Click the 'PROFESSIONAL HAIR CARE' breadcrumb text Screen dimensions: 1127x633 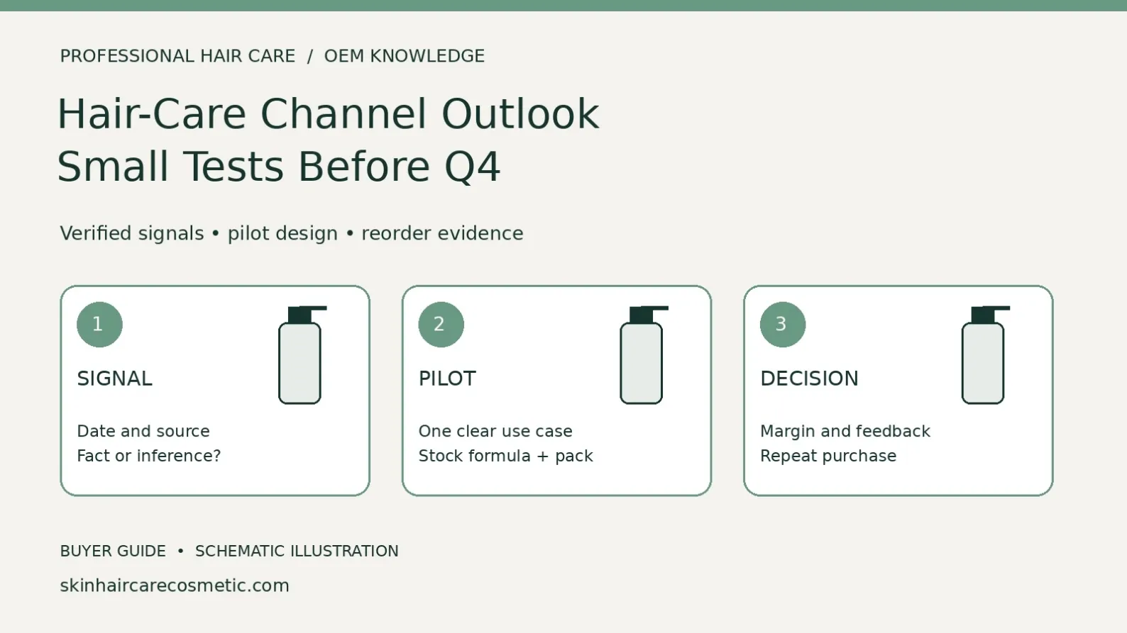pos(177,56)
